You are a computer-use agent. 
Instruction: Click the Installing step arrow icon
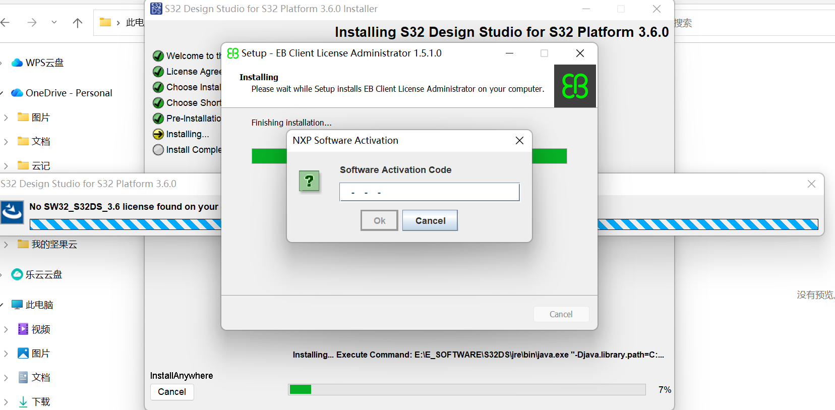tap(158, 134)
